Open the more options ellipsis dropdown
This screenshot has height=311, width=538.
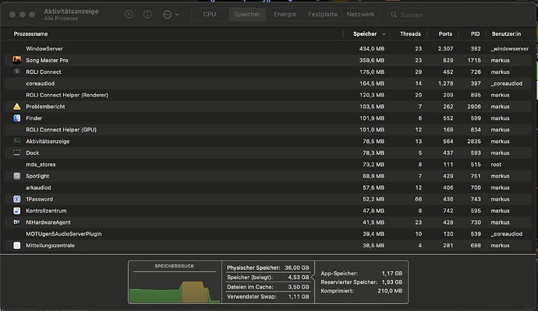pyautogui.click(x=170, y=14)
